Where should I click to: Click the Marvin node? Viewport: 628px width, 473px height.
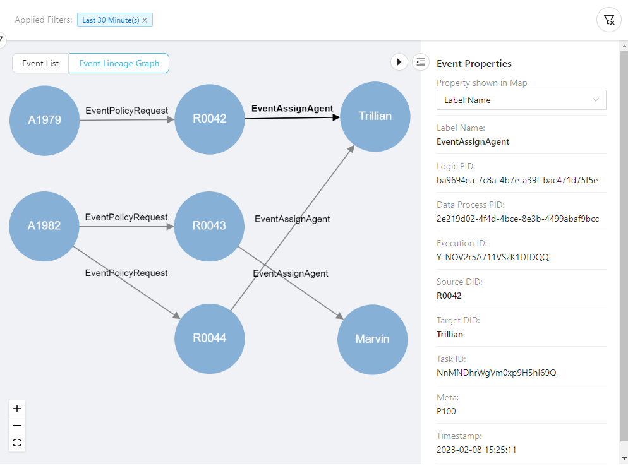coord(372,339)
